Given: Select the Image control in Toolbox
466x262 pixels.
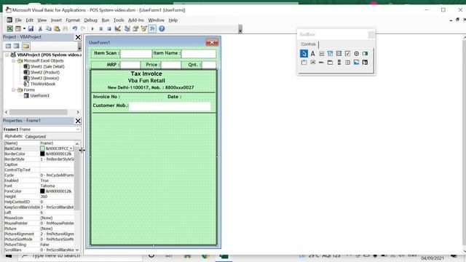Looking at the screenshot, I should click(x=356, y=63).
